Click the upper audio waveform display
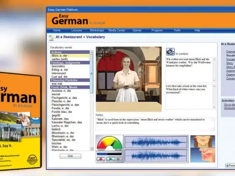The image size is (235, 176). click(x=156, y=142)
